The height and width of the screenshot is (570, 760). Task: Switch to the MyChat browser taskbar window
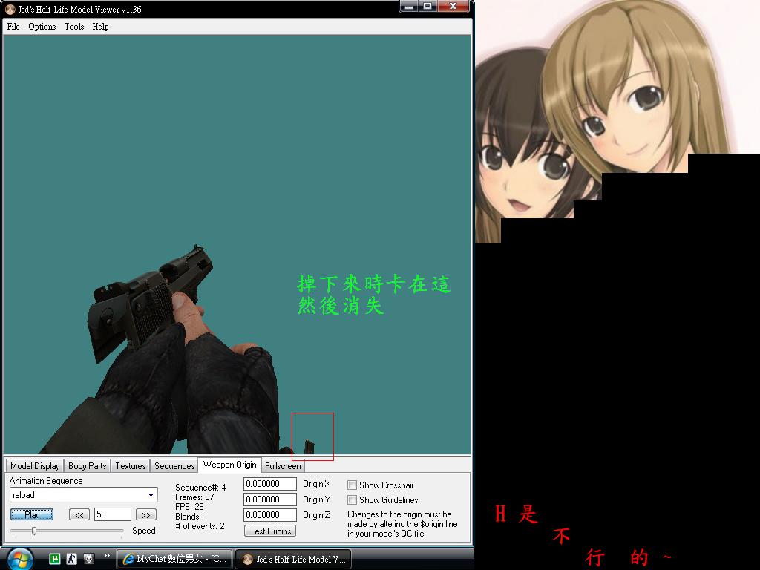coord(174,559)
